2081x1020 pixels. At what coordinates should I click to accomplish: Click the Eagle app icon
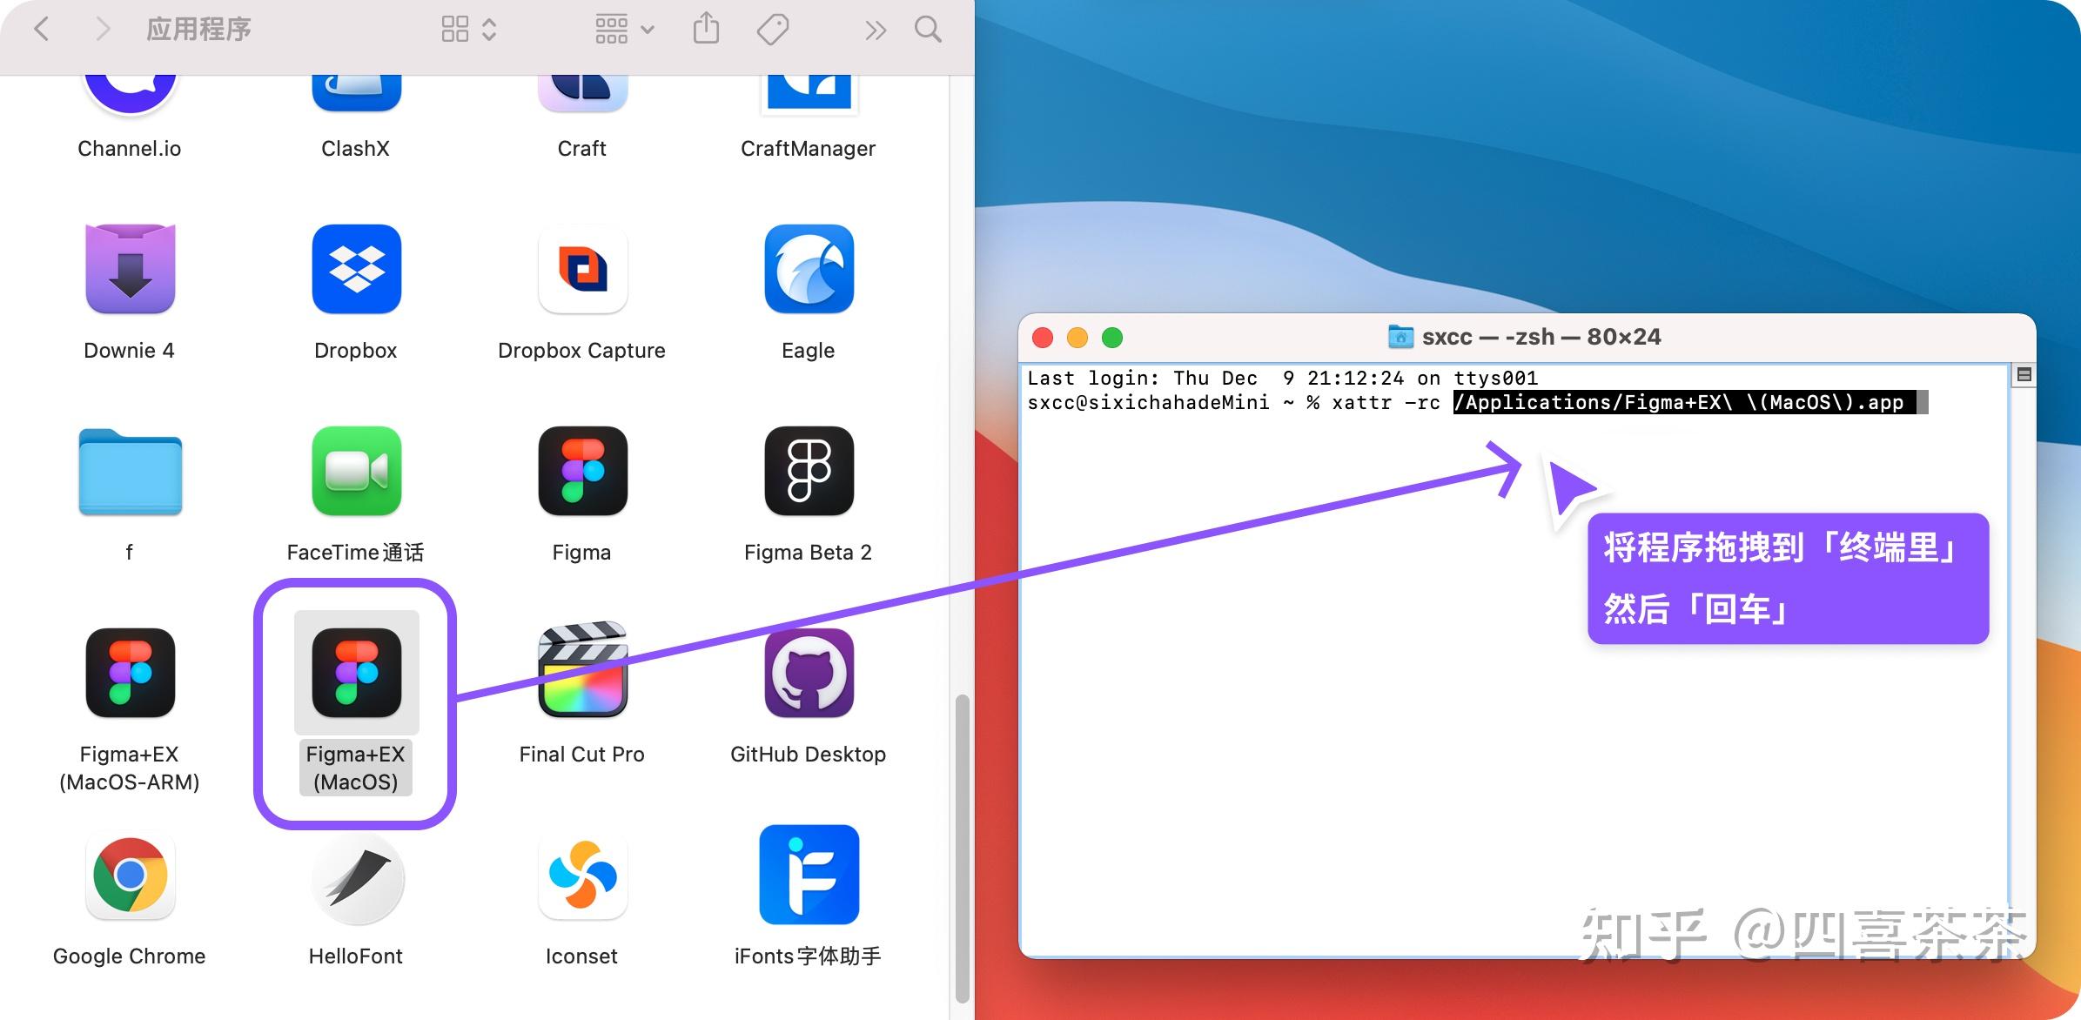(809, 269)
